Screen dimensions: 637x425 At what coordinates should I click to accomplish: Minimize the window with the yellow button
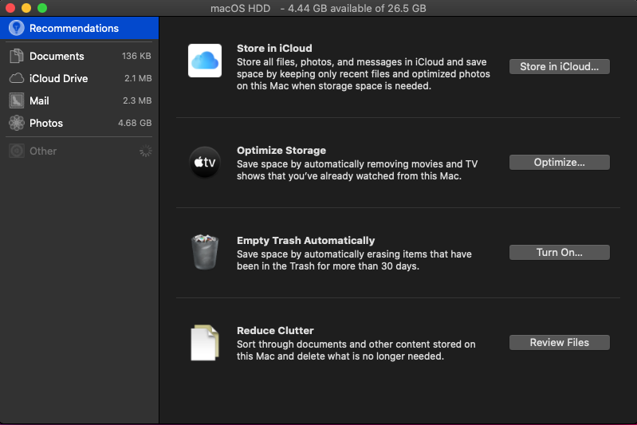26,8
